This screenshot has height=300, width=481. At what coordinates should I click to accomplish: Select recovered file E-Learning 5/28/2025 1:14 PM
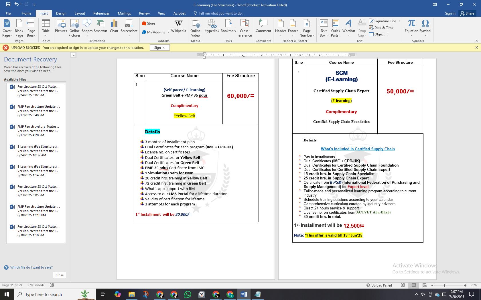pyautogui.click(x=36, y=171)
